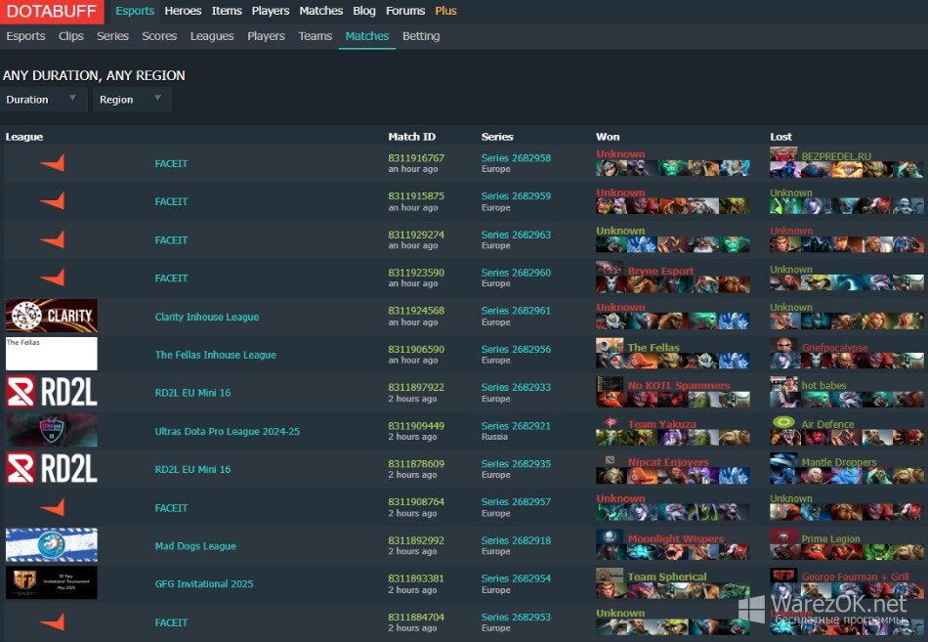The image size is (928, 642).
Task: Open the Nipcat Enjoyers team link
Action: [x=668, y=462]
